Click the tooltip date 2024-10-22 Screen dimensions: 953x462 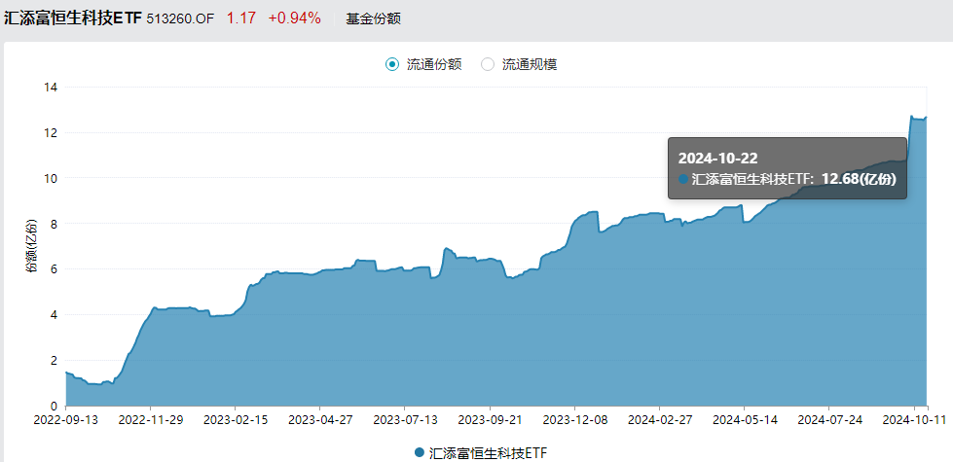click(717, 158)
